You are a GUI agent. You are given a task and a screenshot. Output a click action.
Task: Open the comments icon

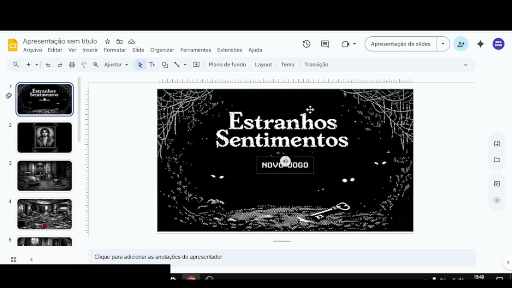325,44
